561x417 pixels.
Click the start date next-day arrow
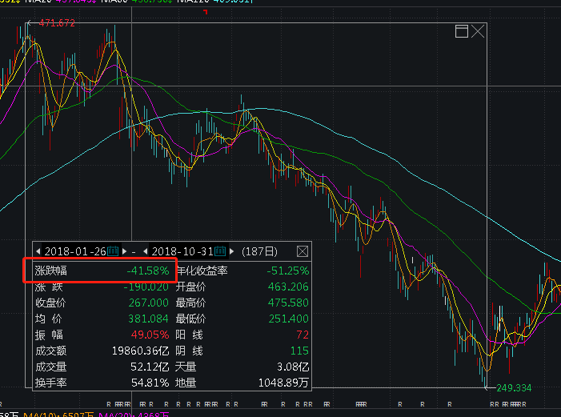[123, 251]
